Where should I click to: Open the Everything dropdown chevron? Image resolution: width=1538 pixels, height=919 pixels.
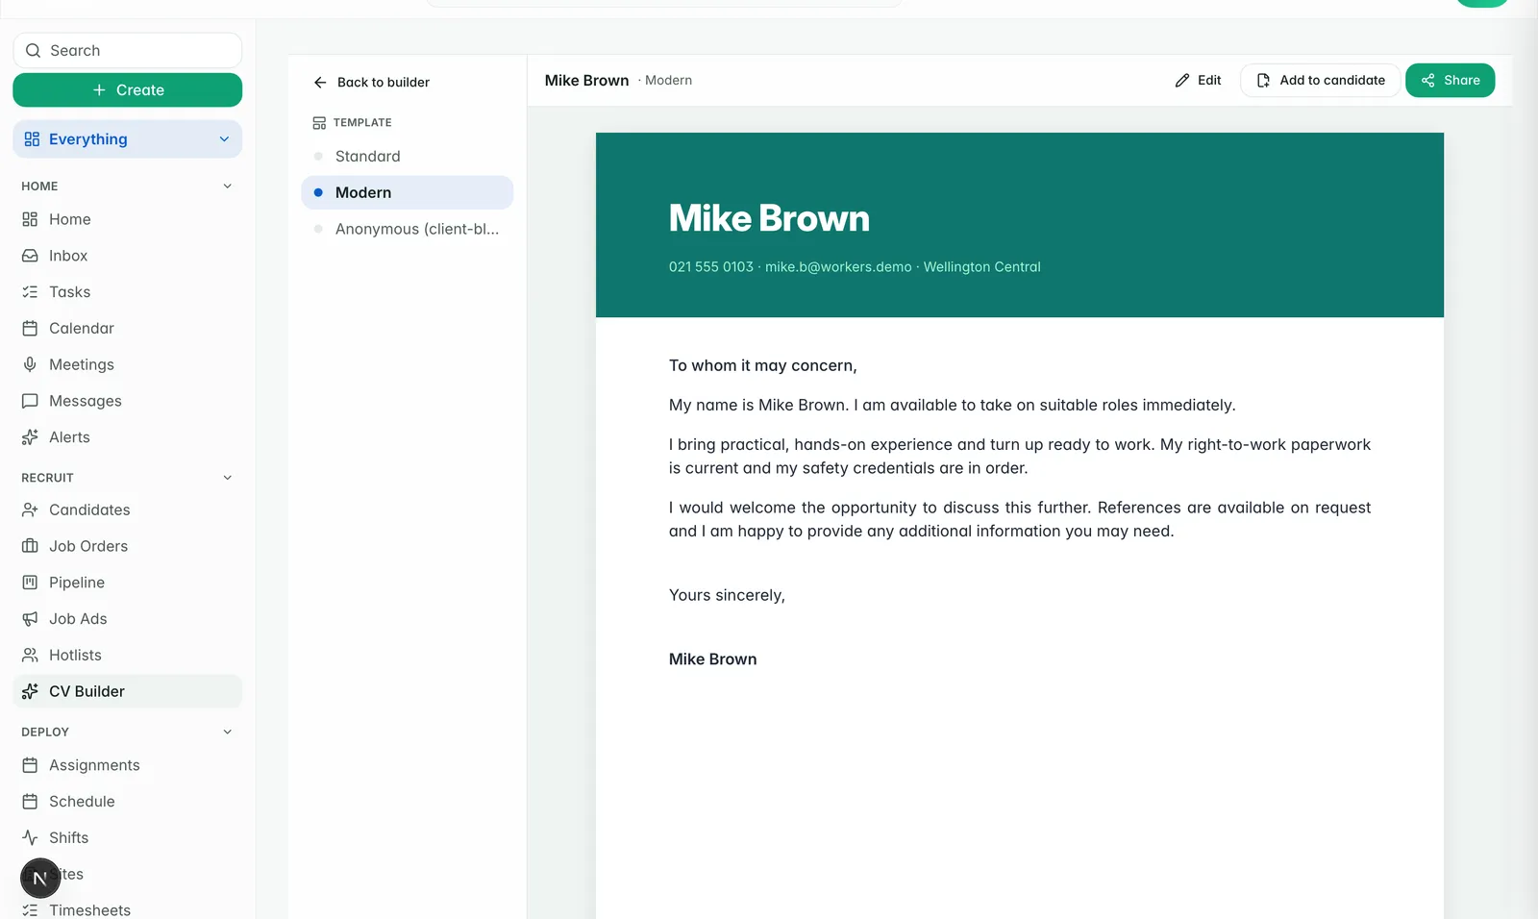click(x=224, y=139)
